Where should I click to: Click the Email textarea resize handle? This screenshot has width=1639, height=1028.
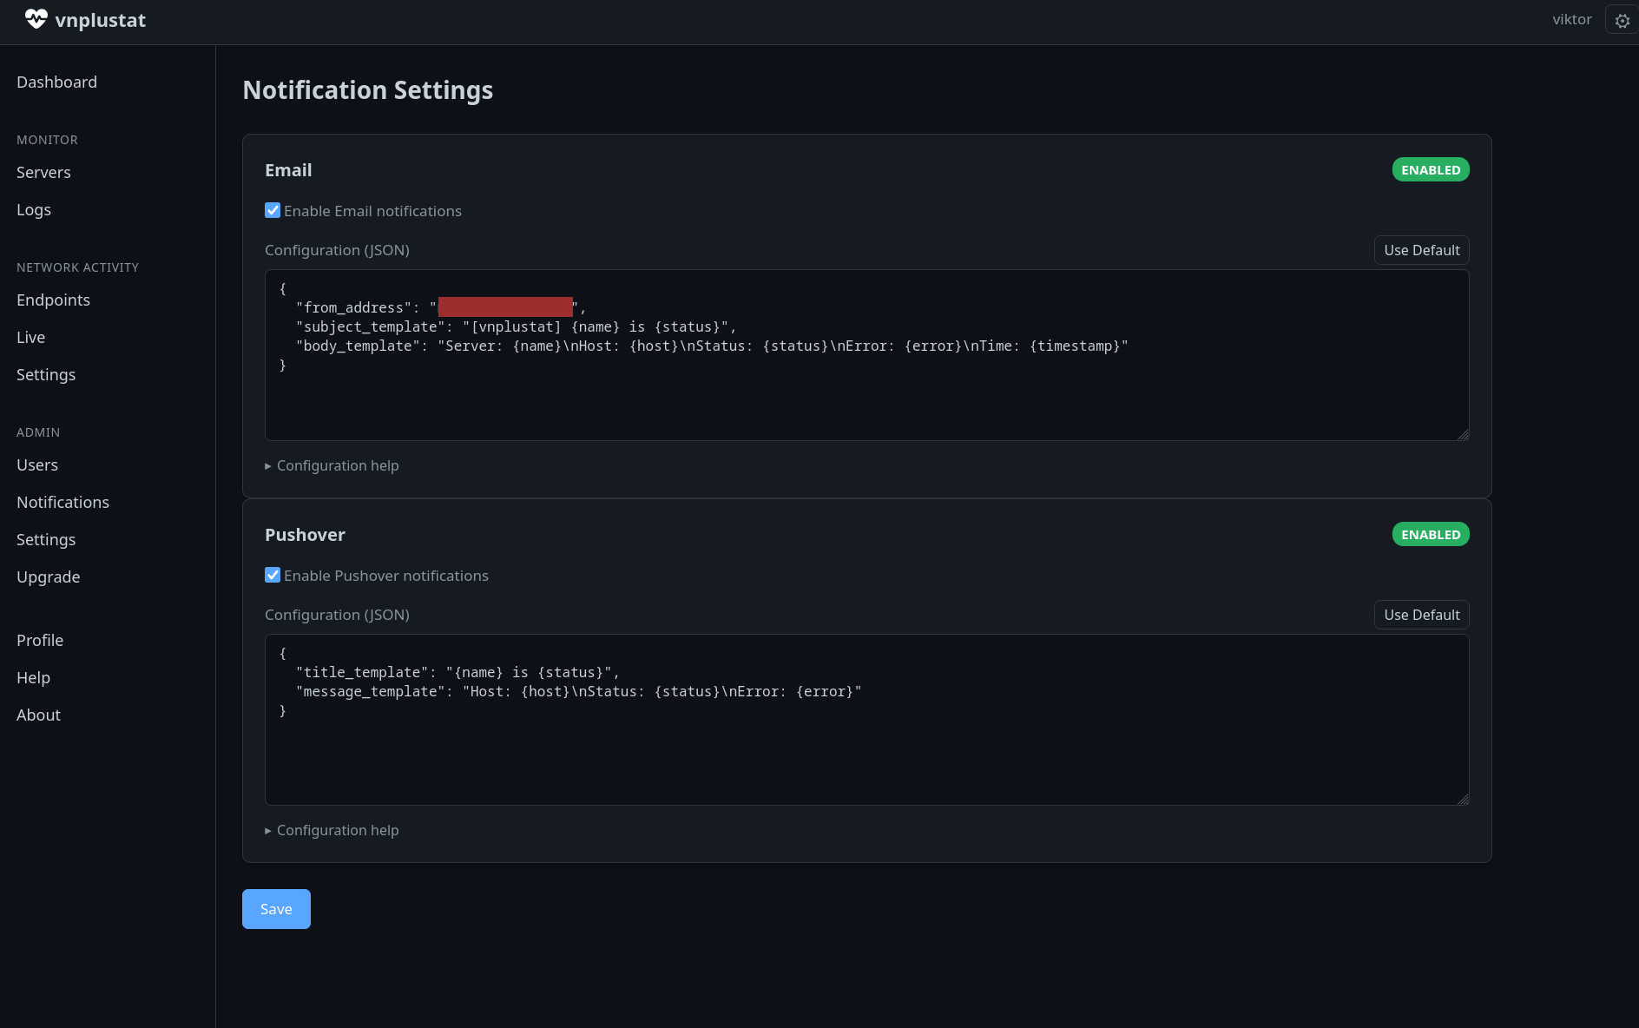pyautogui.click(x=1463, y=435)
